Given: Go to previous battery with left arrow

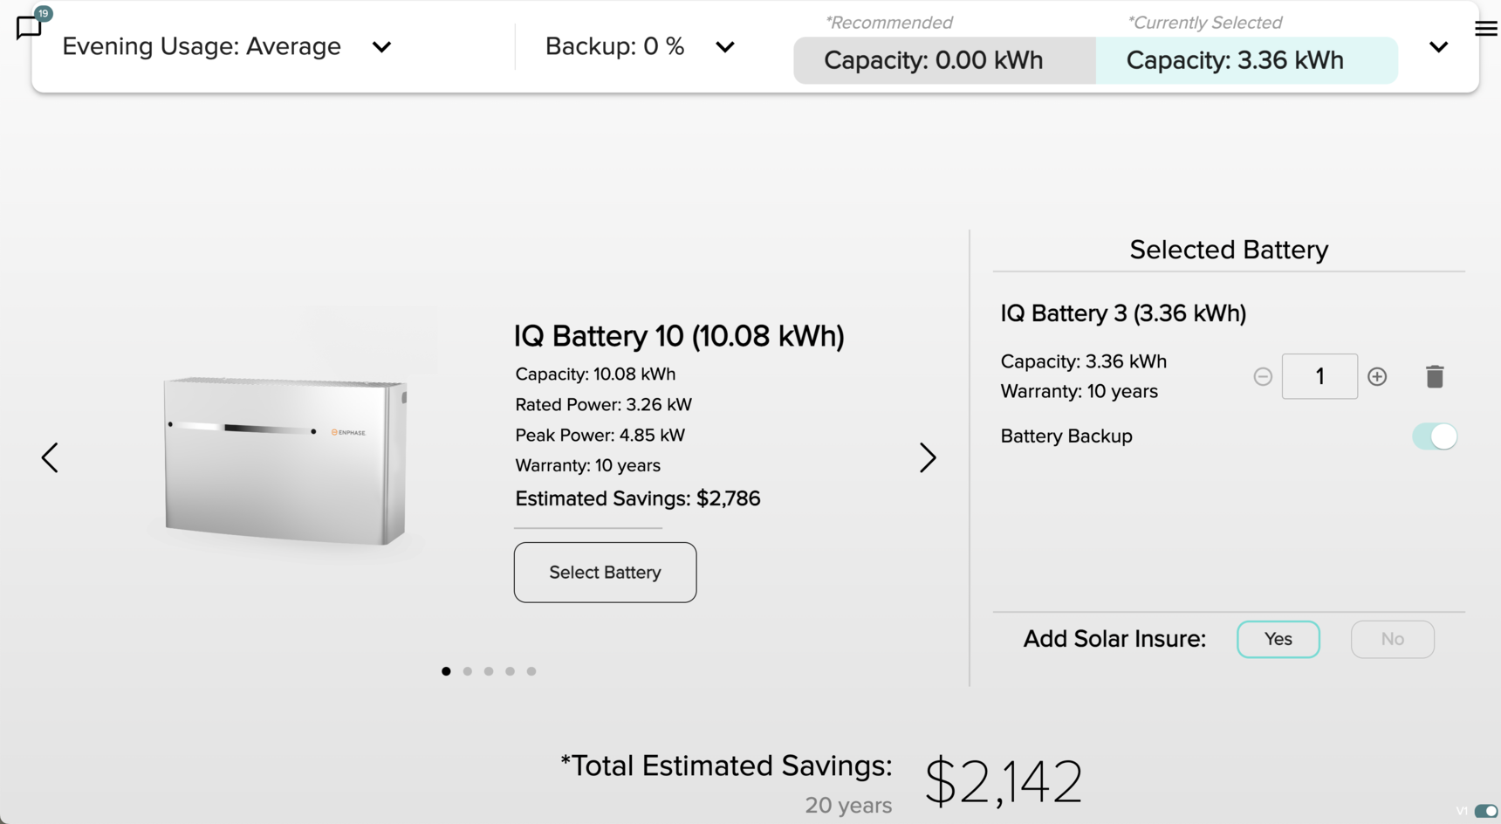Looking at the screenshot, I should [50, 457].
